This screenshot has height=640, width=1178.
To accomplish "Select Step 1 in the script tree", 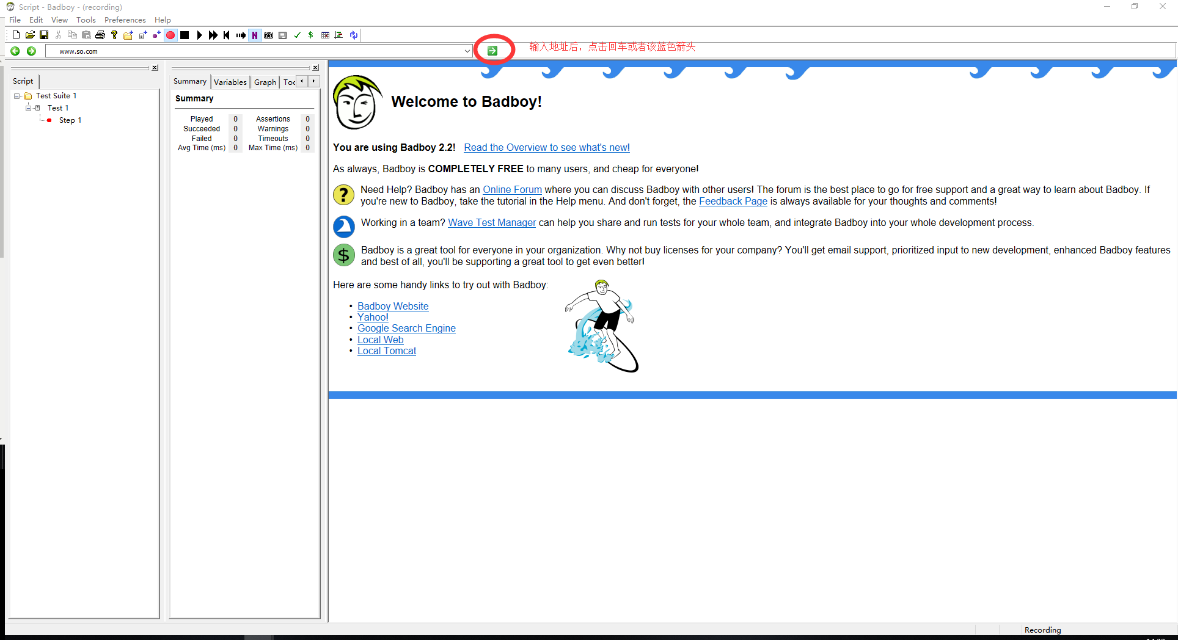I will pyautogui.click(x=70, y=120).
